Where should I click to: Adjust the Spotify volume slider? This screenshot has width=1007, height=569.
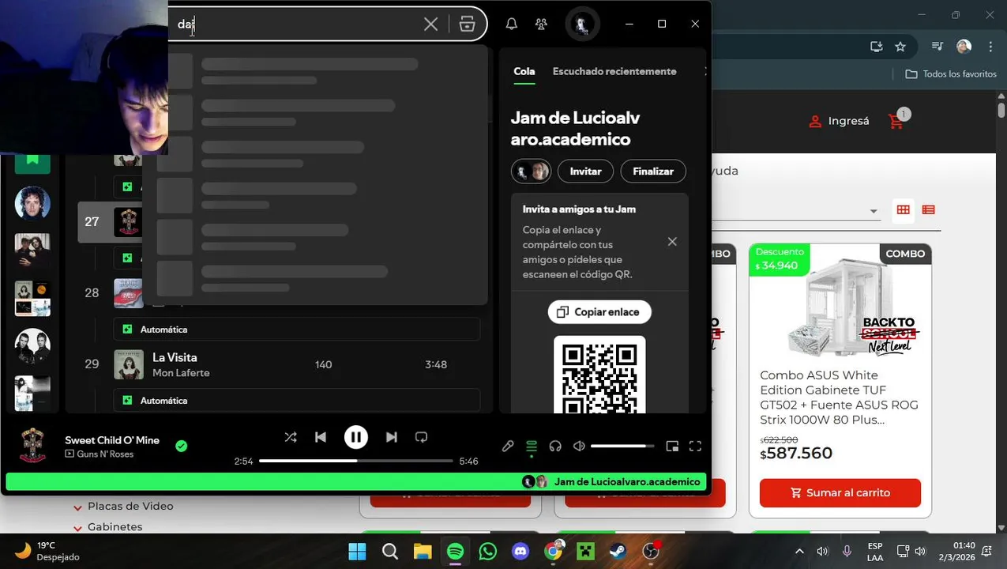pyautogui.click(x=622, y=447)
